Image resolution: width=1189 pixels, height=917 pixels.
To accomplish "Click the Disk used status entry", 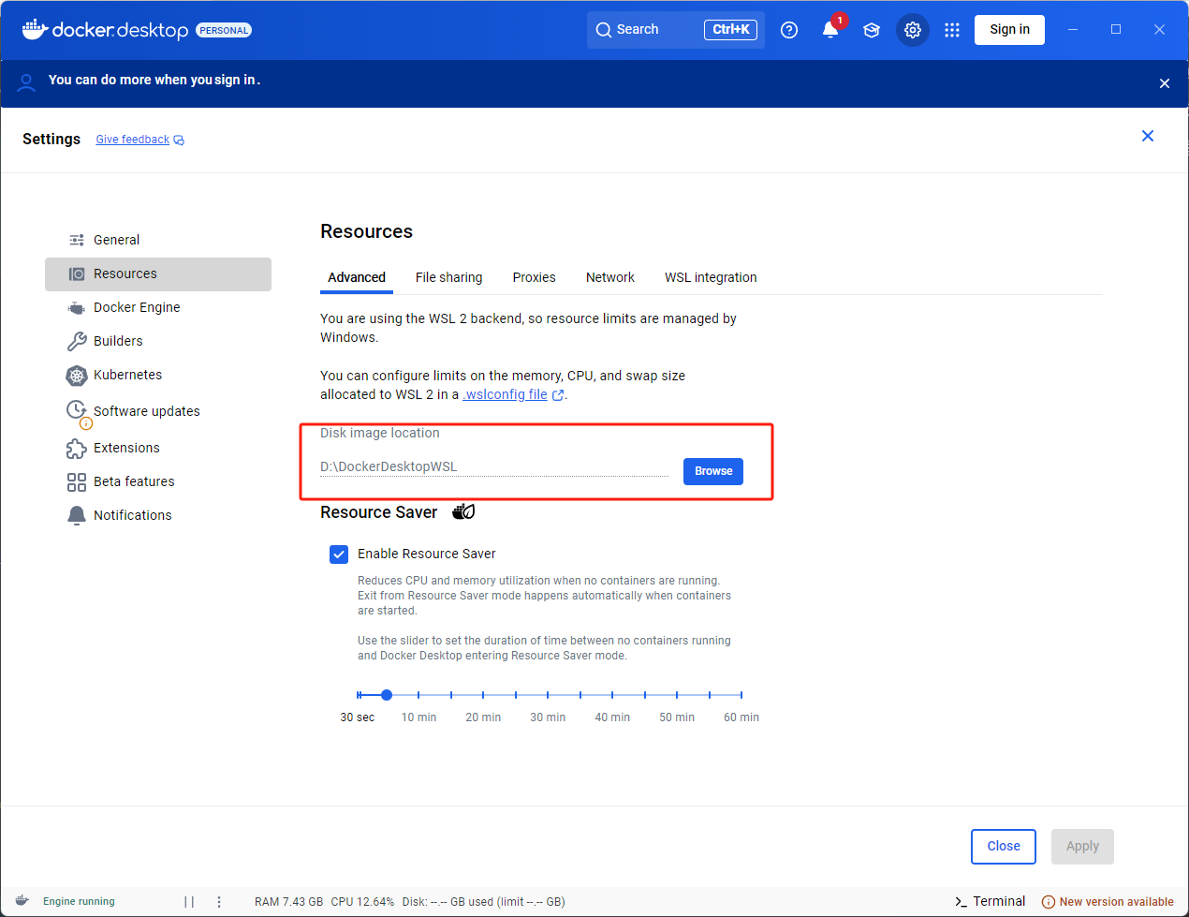I will [x=483, y=902].
